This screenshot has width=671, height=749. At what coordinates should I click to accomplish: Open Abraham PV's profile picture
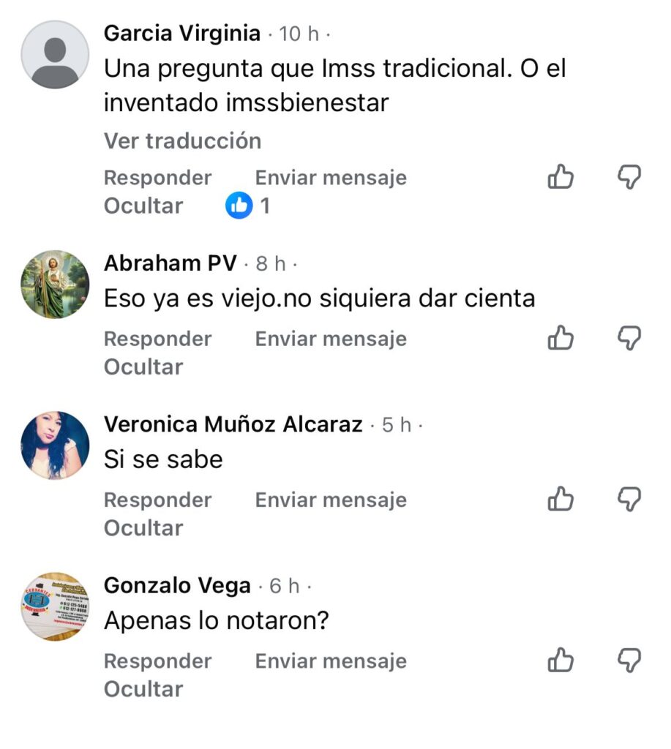click(x=55, y=285)
